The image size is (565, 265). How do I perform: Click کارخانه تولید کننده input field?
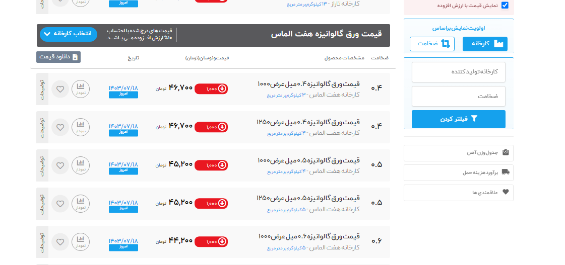(458, 72)
